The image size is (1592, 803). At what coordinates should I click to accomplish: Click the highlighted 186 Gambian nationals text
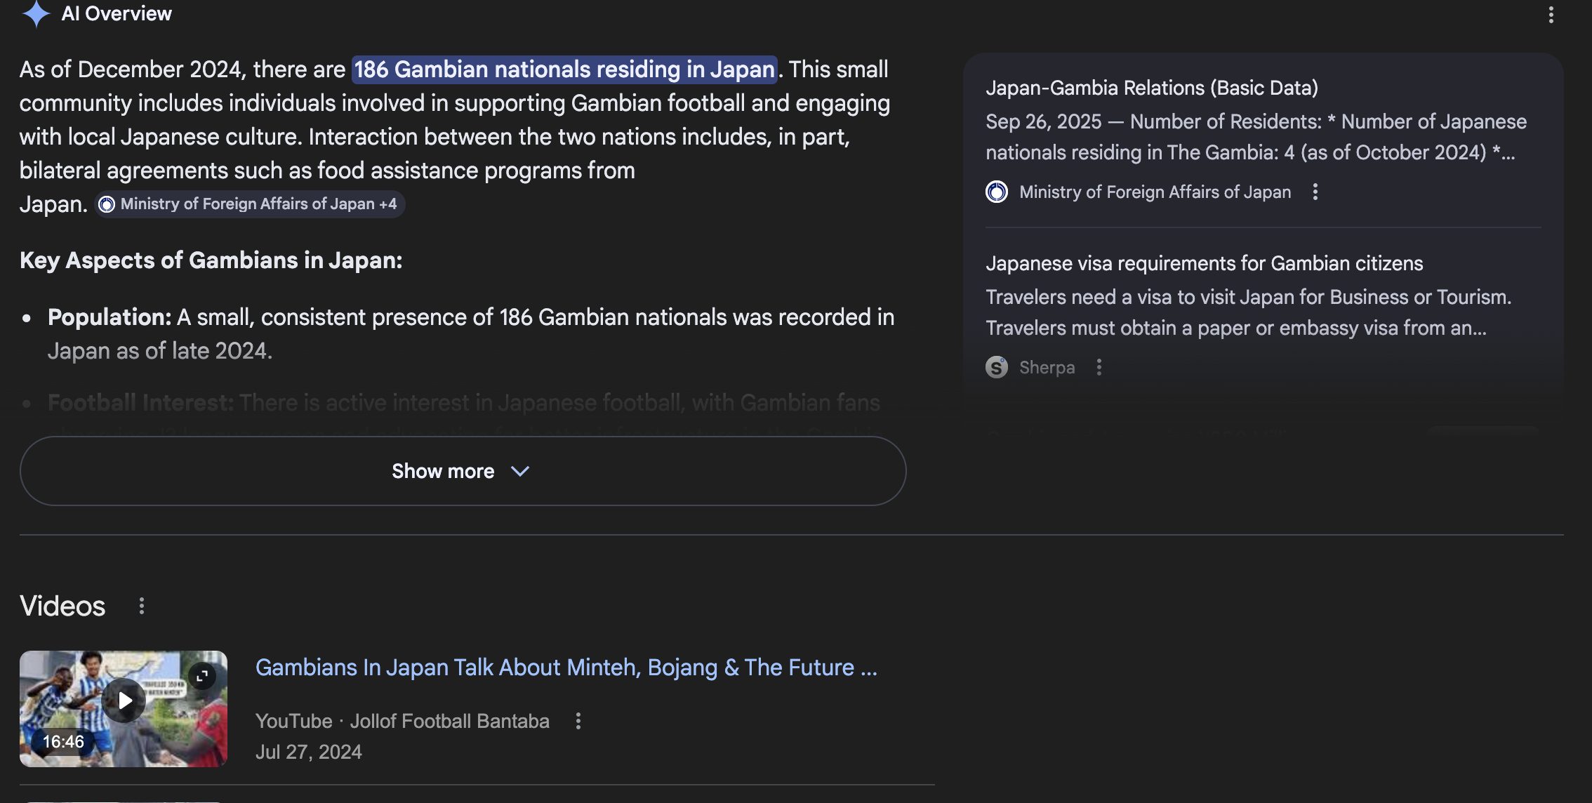564,69
